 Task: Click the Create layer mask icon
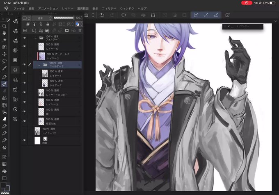tap(67, 31)
